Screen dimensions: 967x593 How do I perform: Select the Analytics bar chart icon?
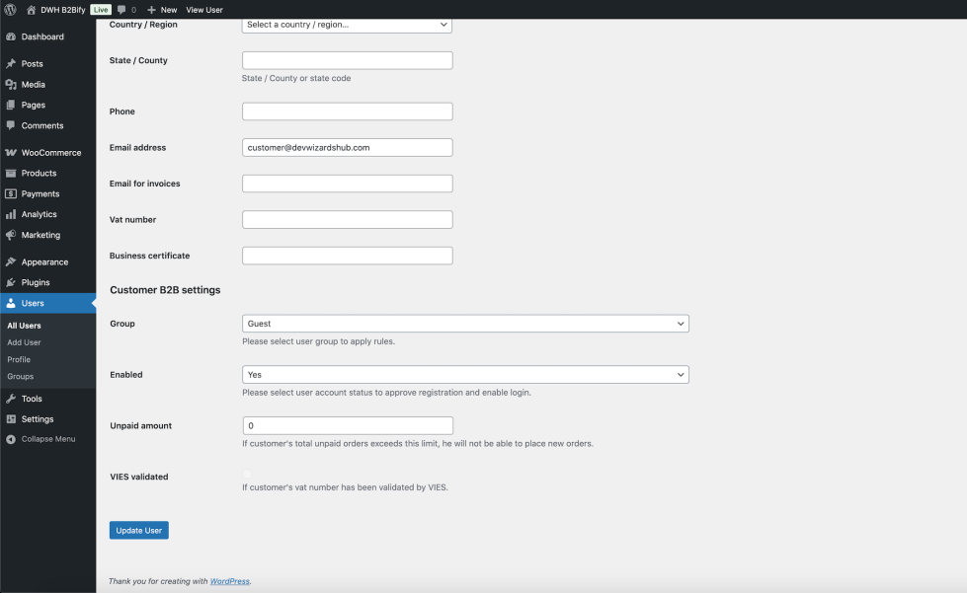point(11,214)
